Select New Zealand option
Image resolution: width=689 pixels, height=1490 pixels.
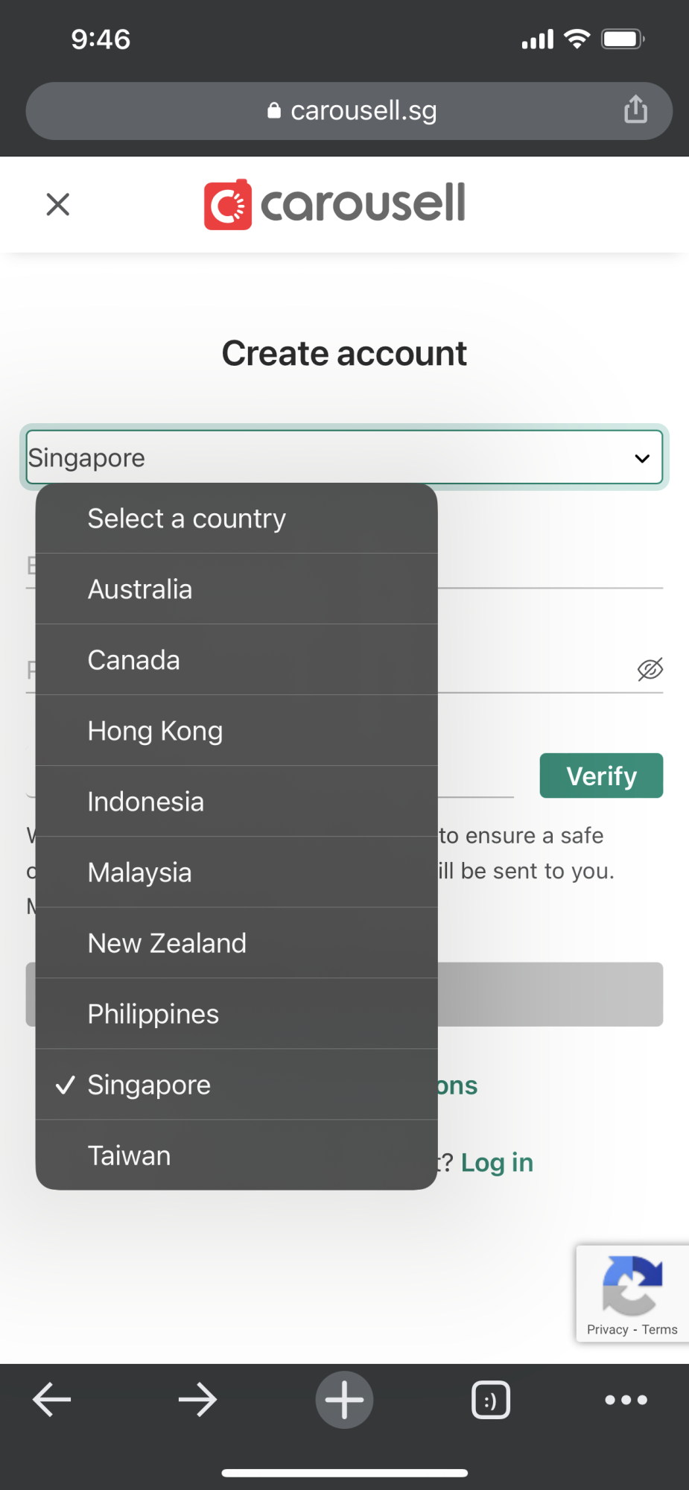pos(167,943)
